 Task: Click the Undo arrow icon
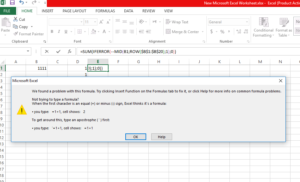[x=22, y=3]
